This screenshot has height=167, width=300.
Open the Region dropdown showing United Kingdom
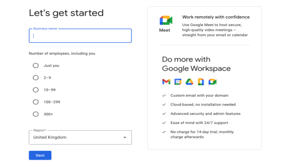80,137
